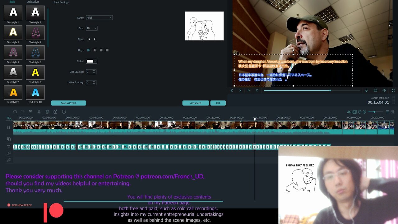Apply Text style 6 preset

[x=35, y=53]
